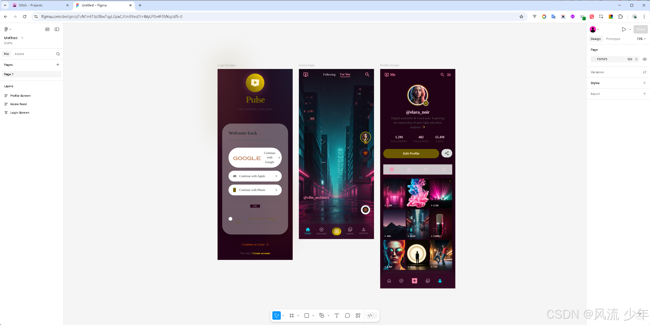Select the Home Feed layer

pyautogui.click(x=19, y=104)
